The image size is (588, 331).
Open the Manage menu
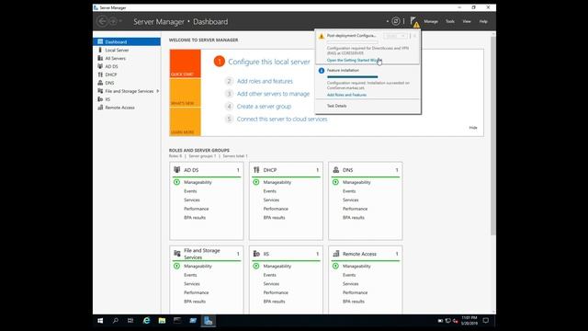pos(431,21)
